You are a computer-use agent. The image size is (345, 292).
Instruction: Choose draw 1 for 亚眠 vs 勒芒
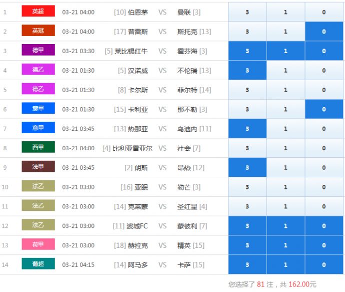[285, 187]
